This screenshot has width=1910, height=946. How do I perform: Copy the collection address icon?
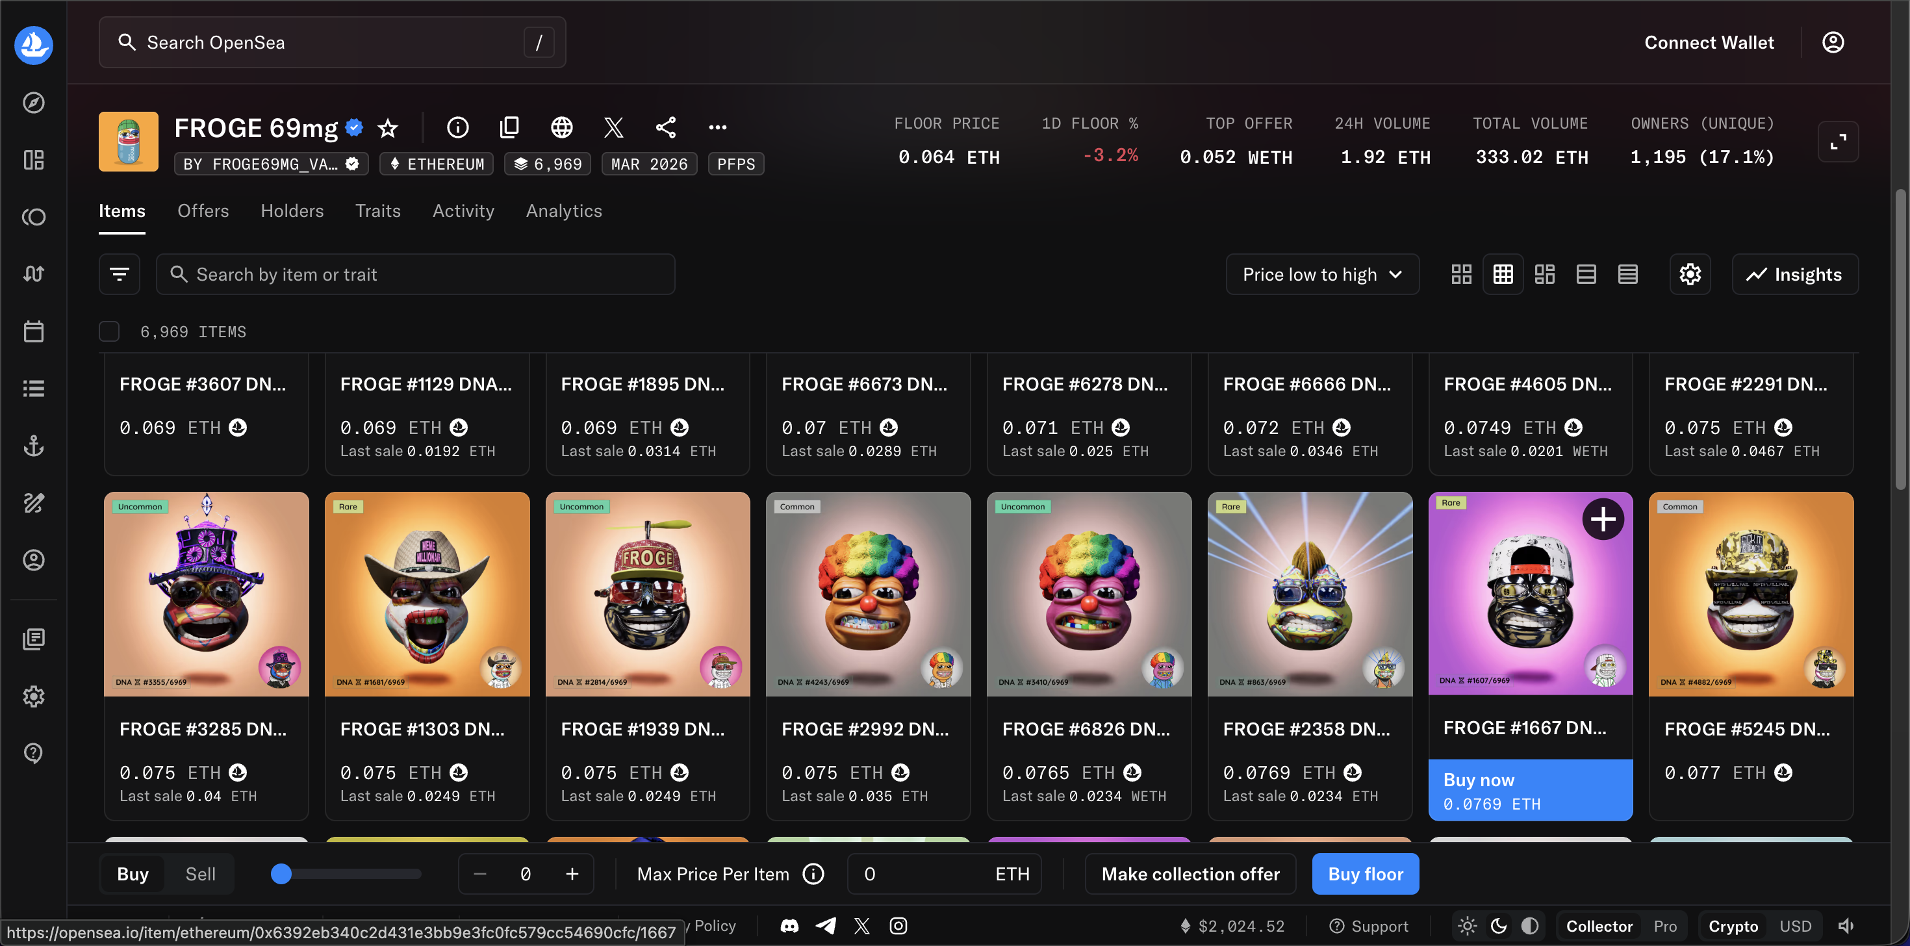(x=509, y=127)
